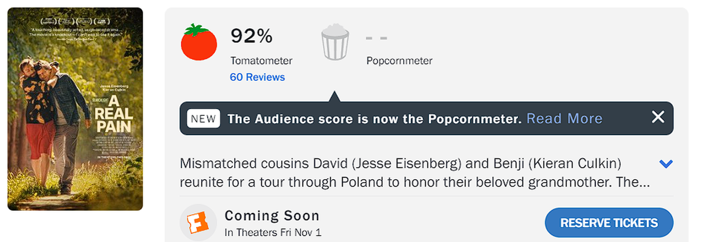This screenshot has height=242, width=726.
Task: Dismiss the Popcornmeter announcement banner
Action: [x=658, y=118]
